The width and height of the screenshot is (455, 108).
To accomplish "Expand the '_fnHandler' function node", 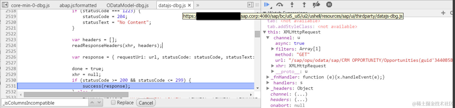I will [268, 77].
